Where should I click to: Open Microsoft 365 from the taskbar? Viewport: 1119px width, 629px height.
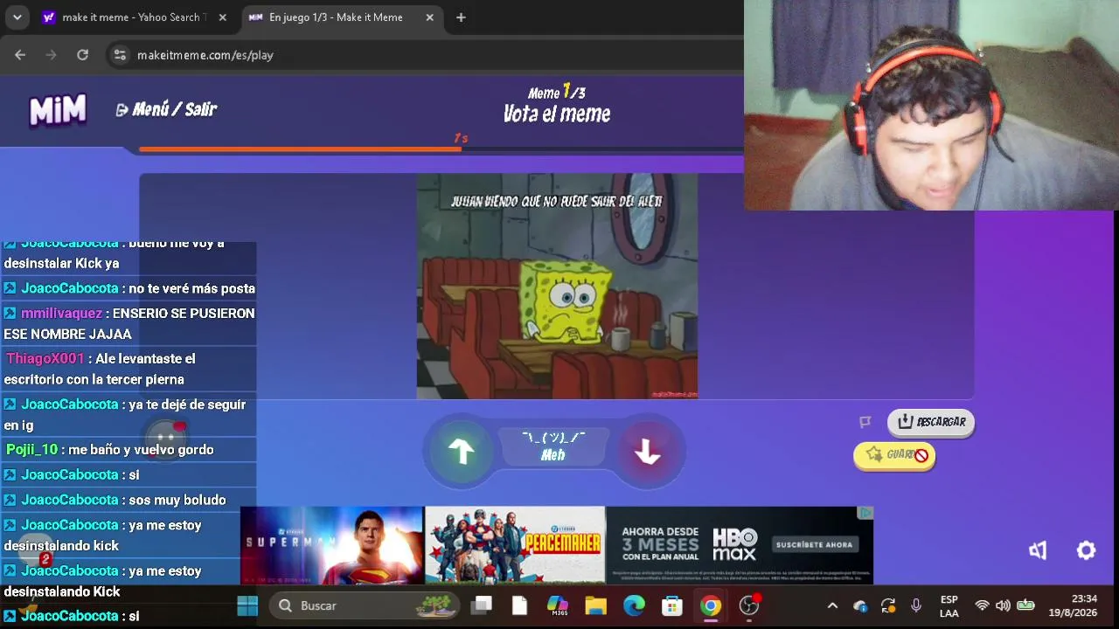click(x=557, y=605)
